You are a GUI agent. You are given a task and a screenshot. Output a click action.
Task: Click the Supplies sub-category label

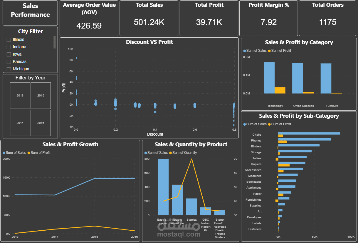pyautogui.click(x=256, y=206)
